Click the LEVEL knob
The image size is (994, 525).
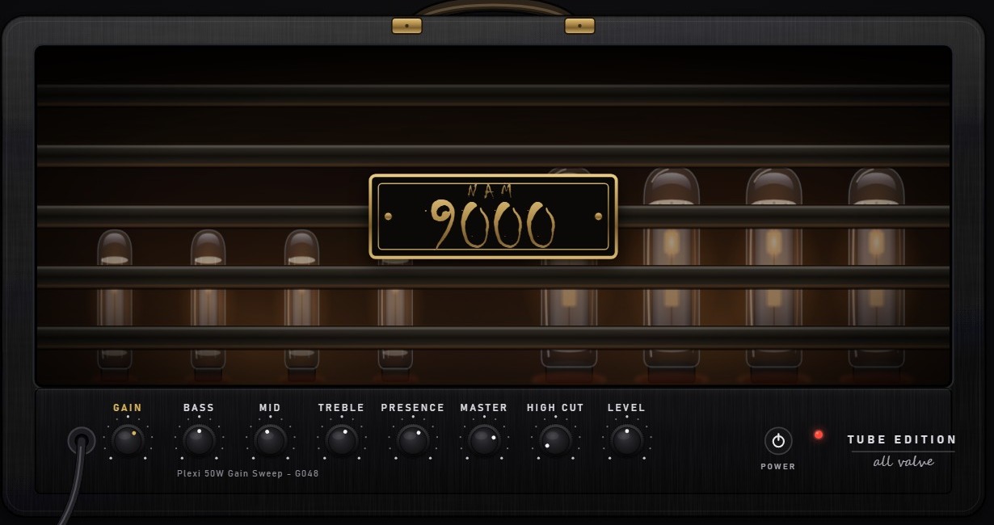pyautogui.click(x=626, y=440)
